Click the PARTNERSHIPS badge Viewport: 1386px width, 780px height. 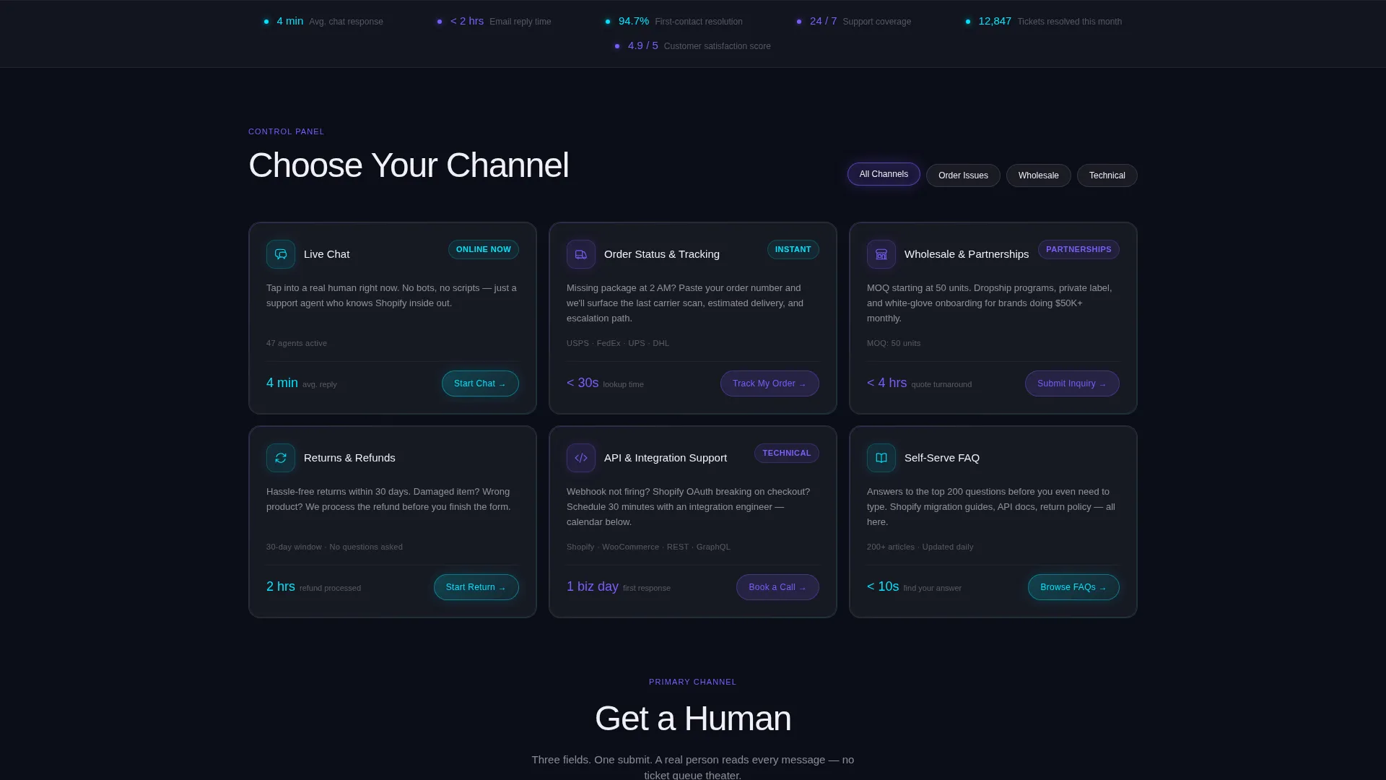tap(1078, 249)
